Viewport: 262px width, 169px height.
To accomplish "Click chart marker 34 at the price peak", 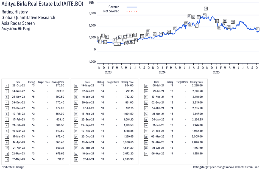I will coord(206,9).
